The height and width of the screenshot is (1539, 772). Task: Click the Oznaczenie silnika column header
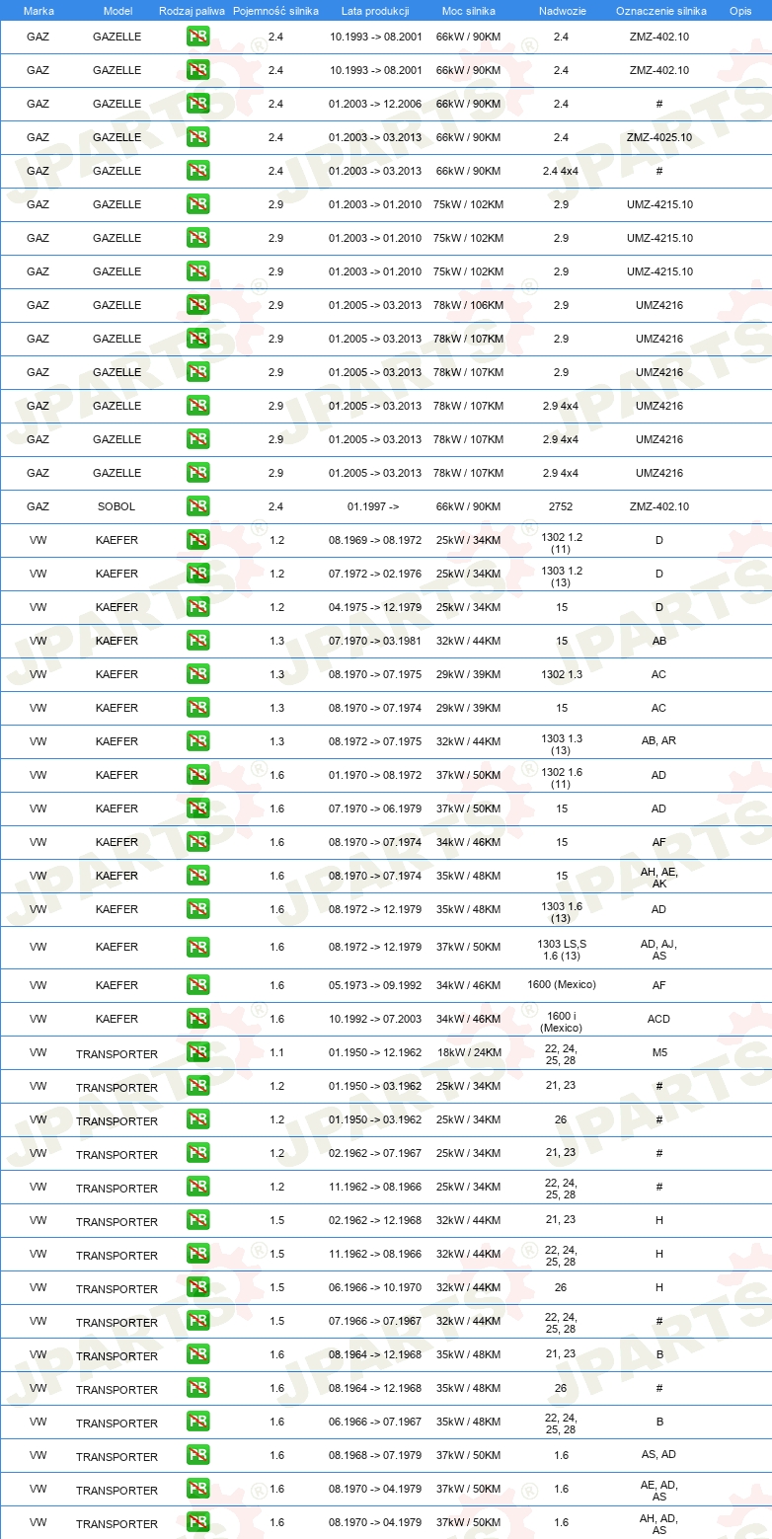point(660,10)
